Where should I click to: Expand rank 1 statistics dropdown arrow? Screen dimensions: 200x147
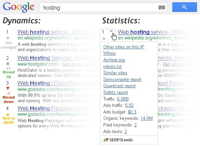click(111, 31)
